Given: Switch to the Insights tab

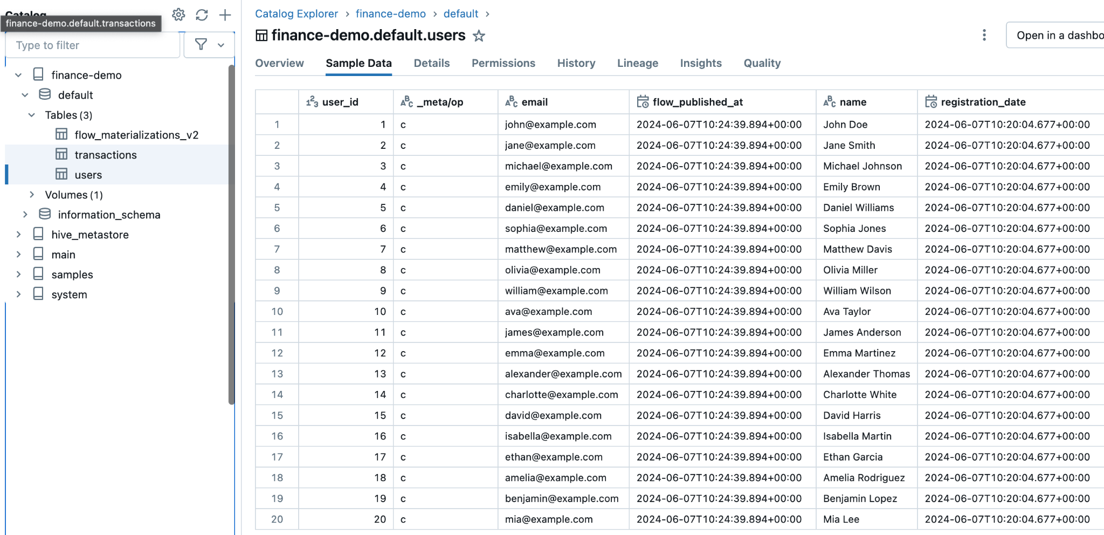Looking at the screenshot, I should (701, 63).
